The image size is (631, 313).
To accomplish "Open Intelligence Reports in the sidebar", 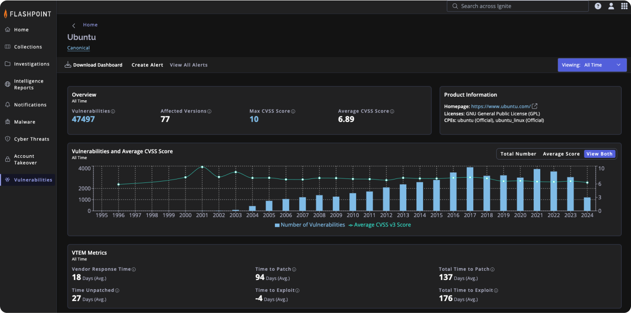I will click(28, 84).
